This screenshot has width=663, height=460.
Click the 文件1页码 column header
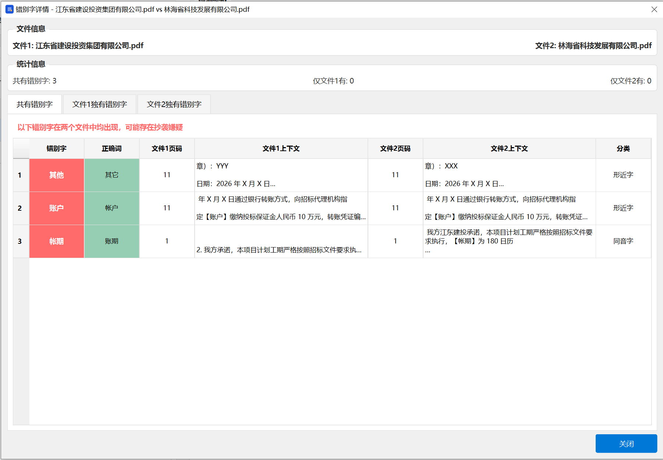167,149
